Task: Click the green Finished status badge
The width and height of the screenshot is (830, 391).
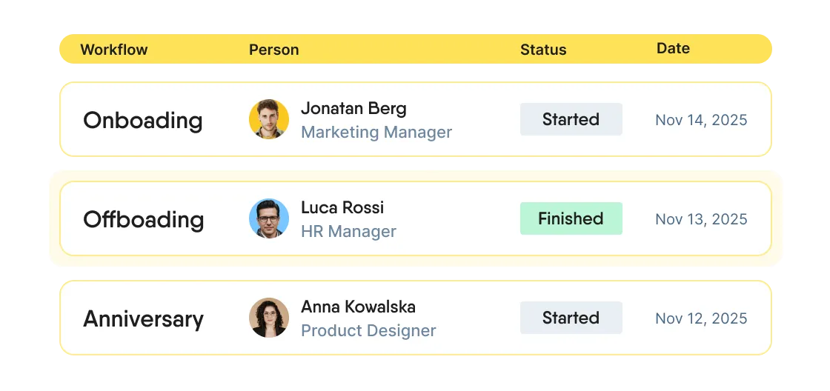Action: click(571, 218)
